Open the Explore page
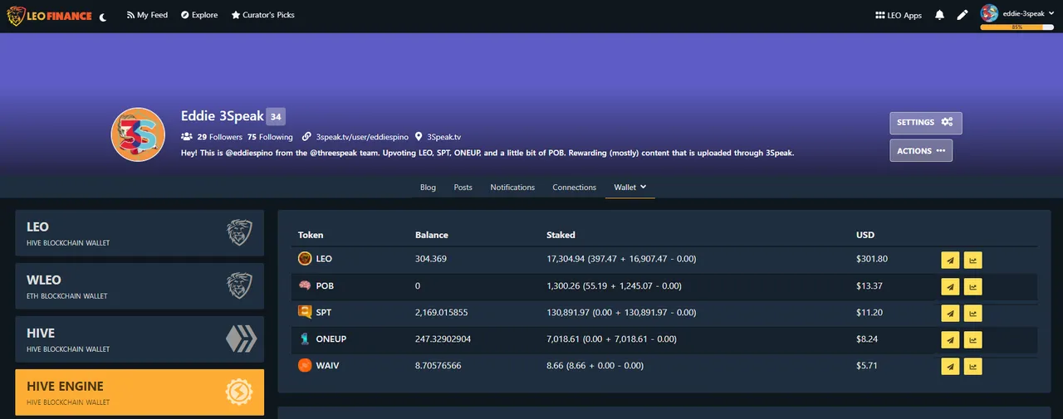This screenshot has width=1063, height=419. coord(199,15)
